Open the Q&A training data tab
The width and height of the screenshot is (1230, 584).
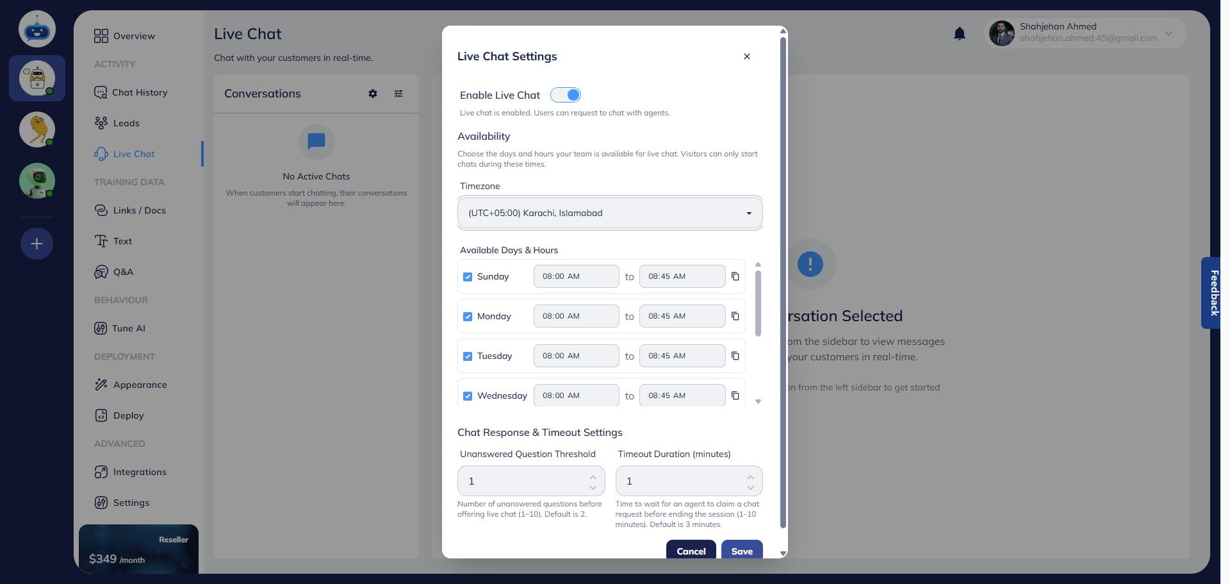tap(123, 271)
